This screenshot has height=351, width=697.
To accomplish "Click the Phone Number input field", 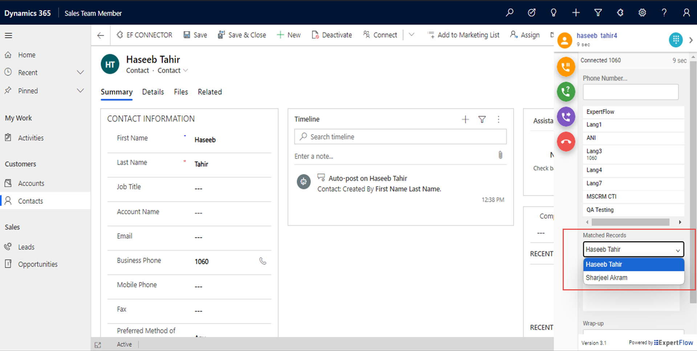I will [x=630, y=92].
